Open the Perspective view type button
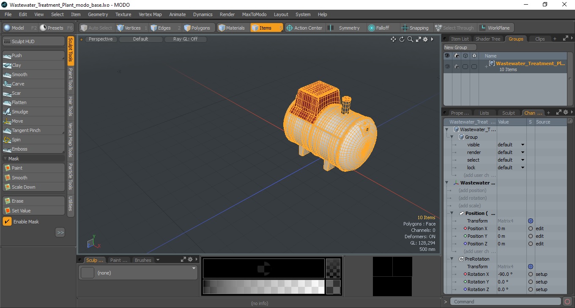 (101, 39)
